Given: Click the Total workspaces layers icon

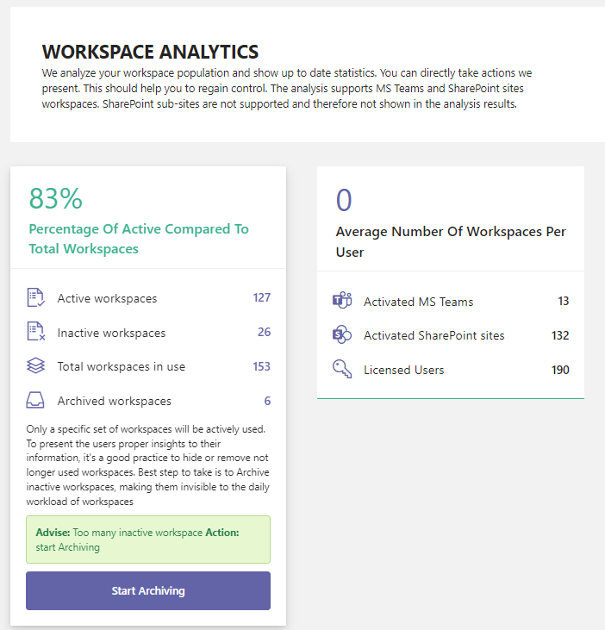Looking at the screenshot, I should 35,365.
